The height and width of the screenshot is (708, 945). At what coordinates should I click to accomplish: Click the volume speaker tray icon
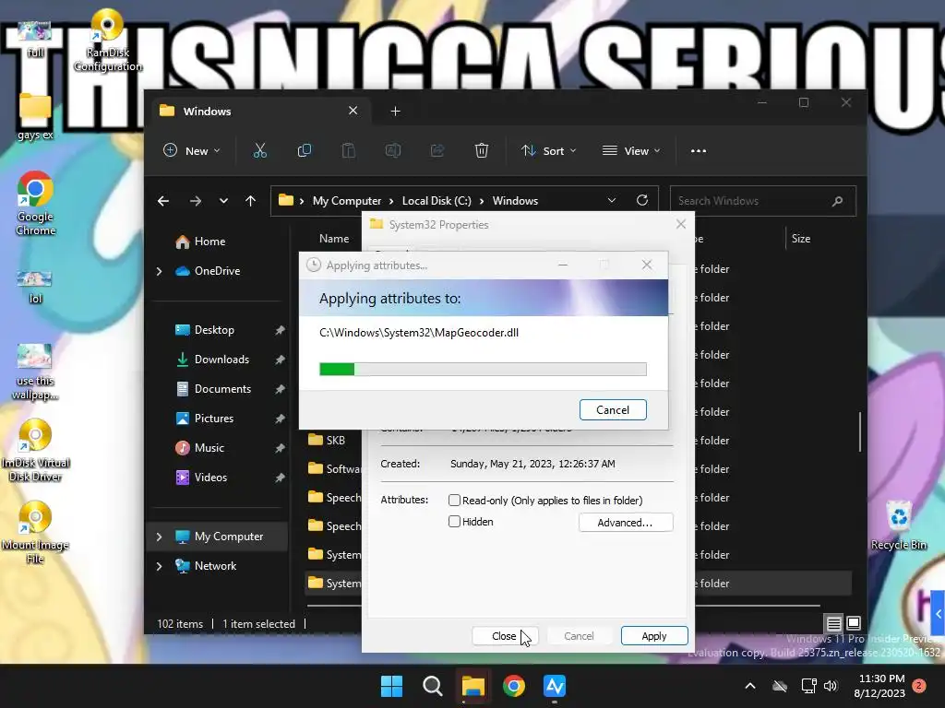point(831,686)
